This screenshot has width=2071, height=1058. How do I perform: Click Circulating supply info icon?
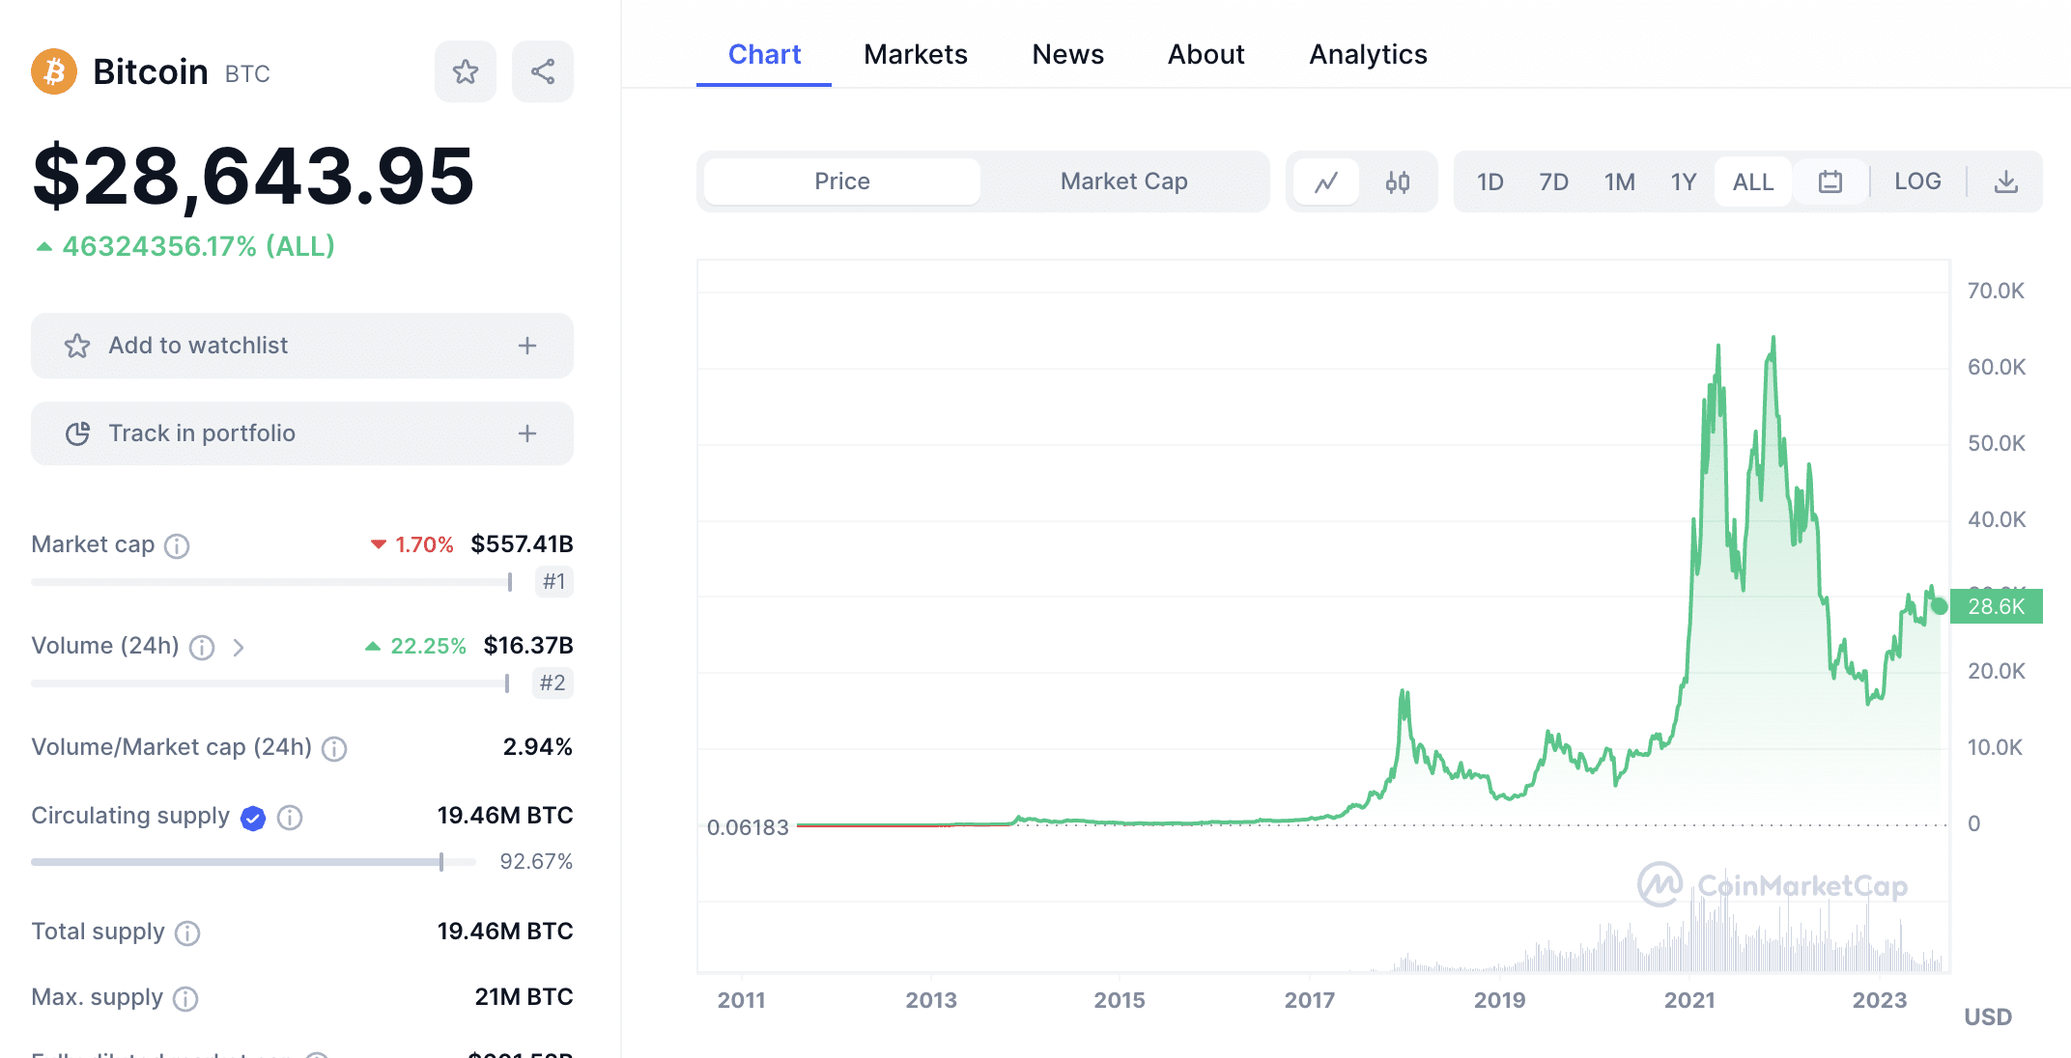(290, 818)
